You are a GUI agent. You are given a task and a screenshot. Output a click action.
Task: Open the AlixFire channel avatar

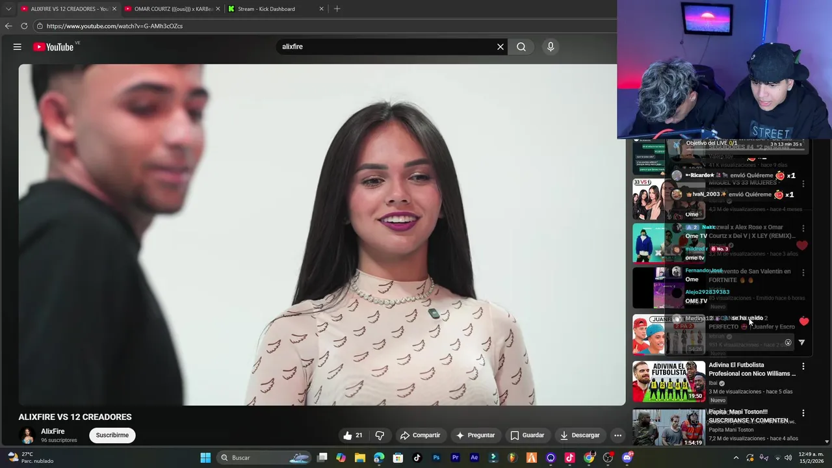[27, 435]
